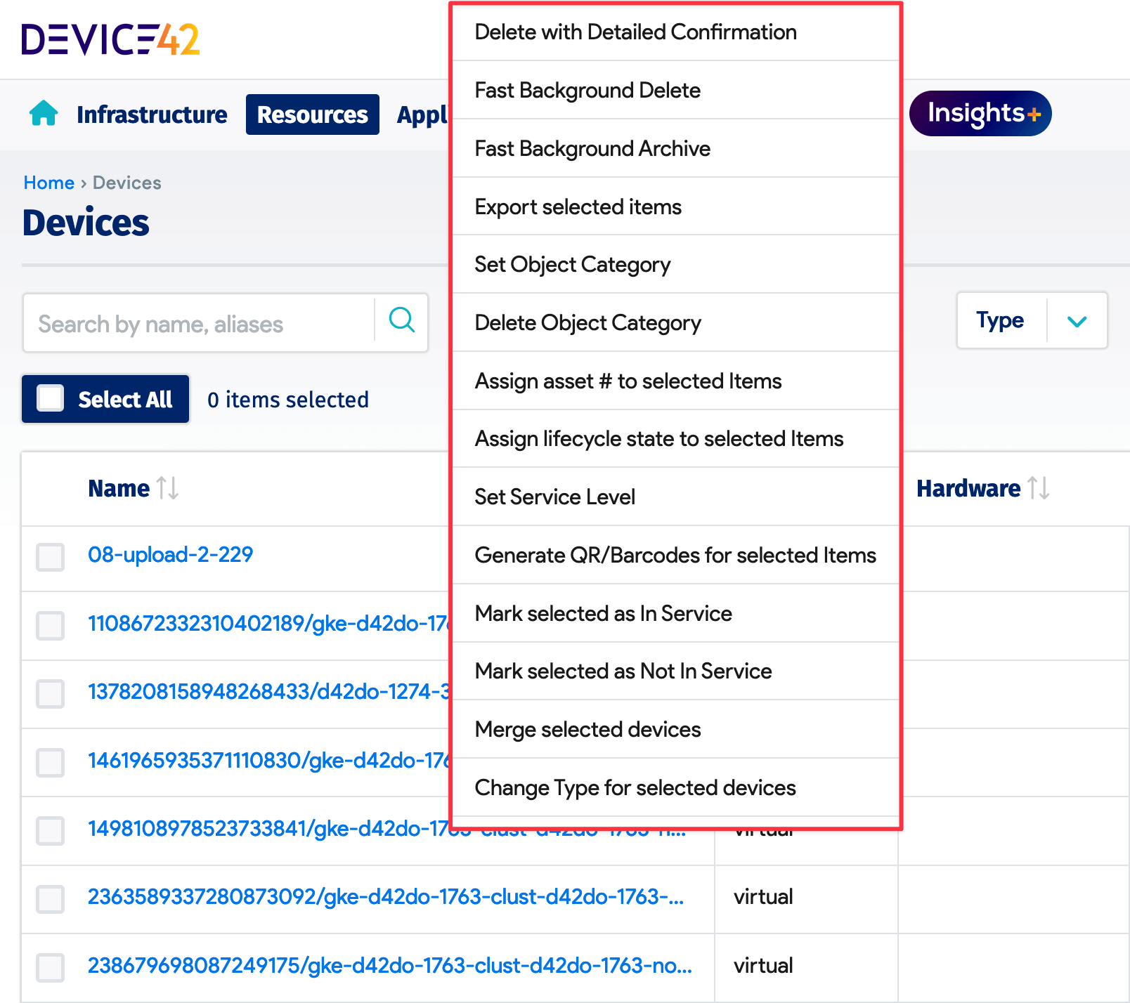The height and width of the screenshot is (1003, 1130).
Task: Click the Device42 logo
Action: coord(110,40)
